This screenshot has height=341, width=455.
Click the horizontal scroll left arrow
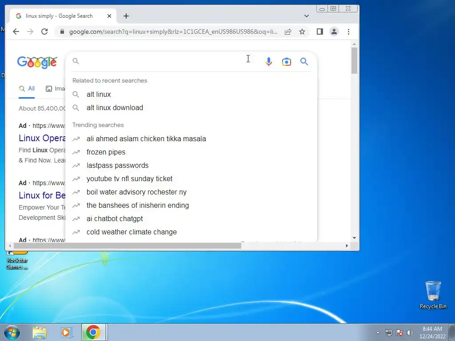tap(10, 246)
